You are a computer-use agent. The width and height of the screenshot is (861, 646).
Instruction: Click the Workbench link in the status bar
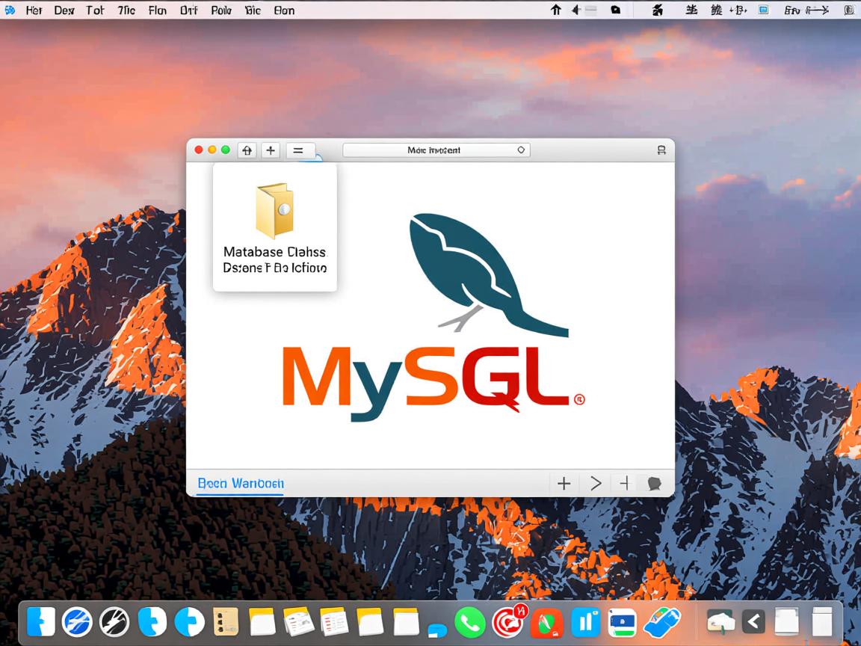point(239,484)
